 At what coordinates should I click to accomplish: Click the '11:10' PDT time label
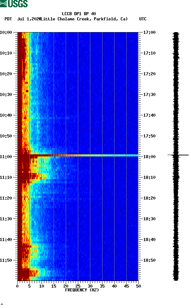[6, 177]
